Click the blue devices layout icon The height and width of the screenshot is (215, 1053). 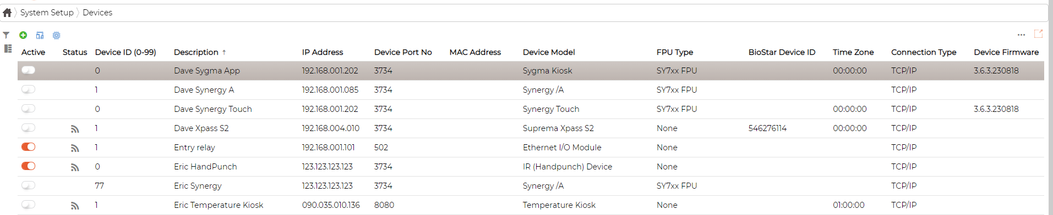pyautogui.click(x=40, y=35)
